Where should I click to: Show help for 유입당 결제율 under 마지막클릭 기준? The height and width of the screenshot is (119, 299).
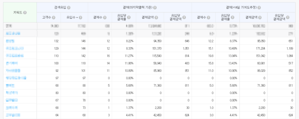point(129,17)
